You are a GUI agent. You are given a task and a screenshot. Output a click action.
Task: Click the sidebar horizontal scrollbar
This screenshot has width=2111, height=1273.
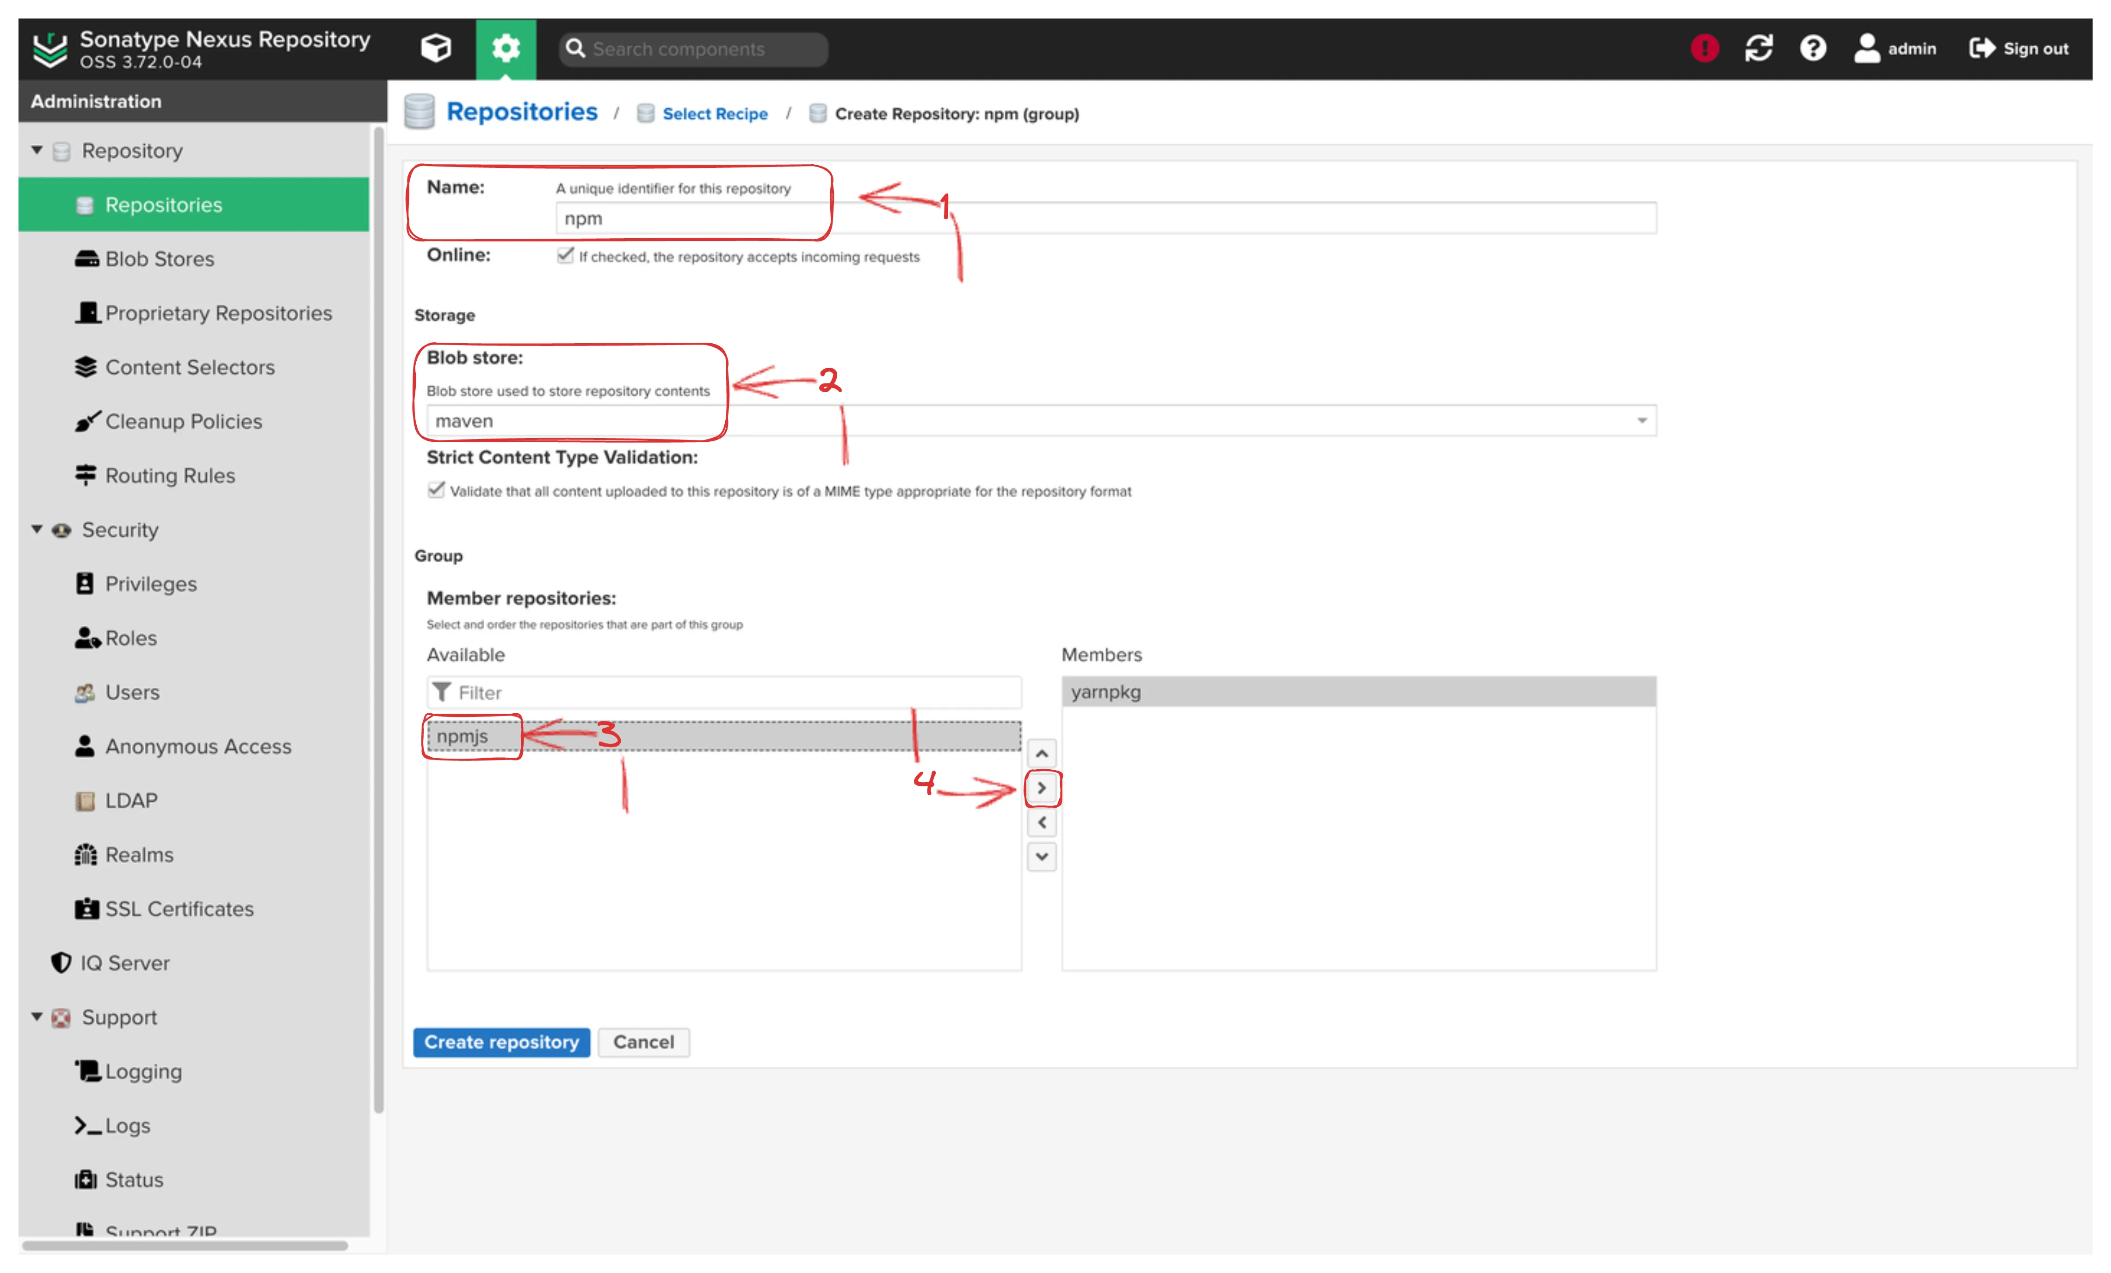[184, 1246]
